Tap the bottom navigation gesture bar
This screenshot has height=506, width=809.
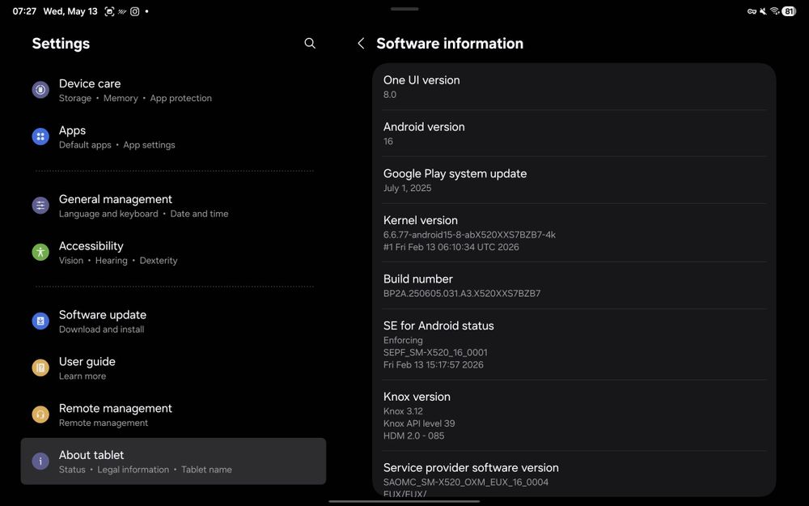point(404,501)
